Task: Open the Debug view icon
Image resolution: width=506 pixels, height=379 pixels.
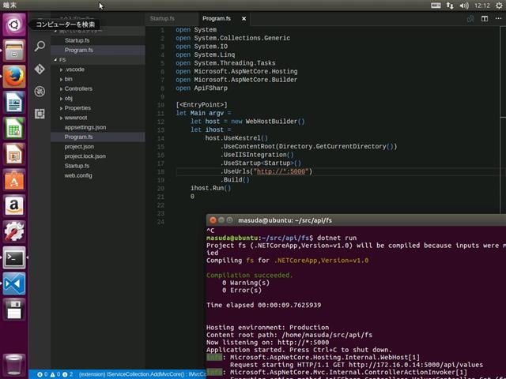Action: [x=40, y=91]
